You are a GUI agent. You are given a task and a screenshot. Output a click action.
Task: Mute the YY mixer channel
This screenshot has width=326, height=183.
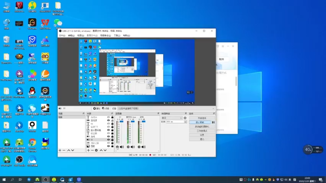click(122, 147)
